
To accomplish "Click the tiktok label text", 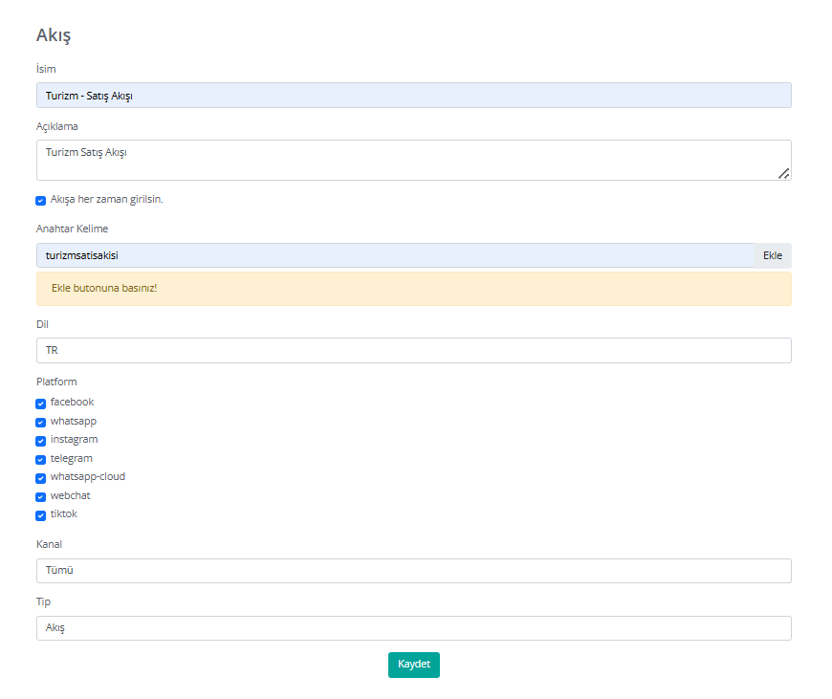I will coord(64,514).
